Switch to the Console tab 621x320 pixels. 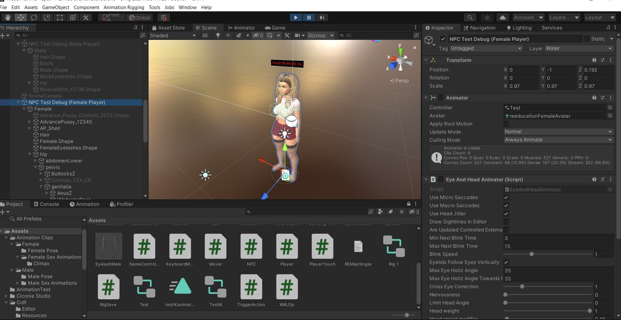tap(46, 204)
